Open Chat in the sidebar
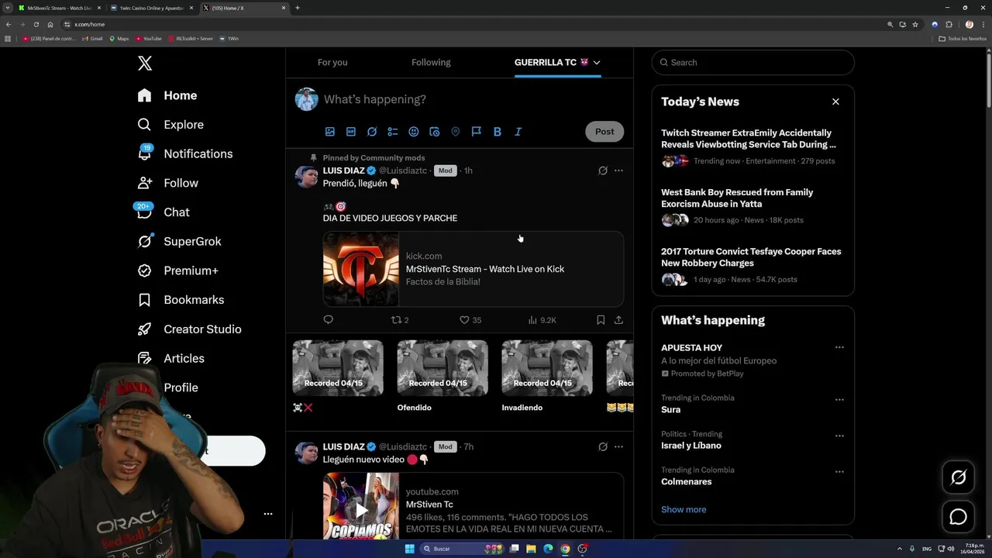992x558 pixels. point(164,212)
